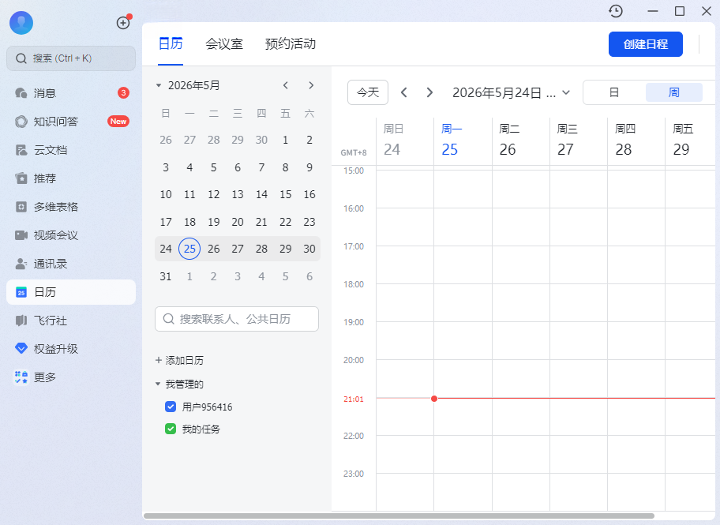Uncheck the 我的任务 calendar checkbox
The image size is (720, 525).
pos(171,429)
